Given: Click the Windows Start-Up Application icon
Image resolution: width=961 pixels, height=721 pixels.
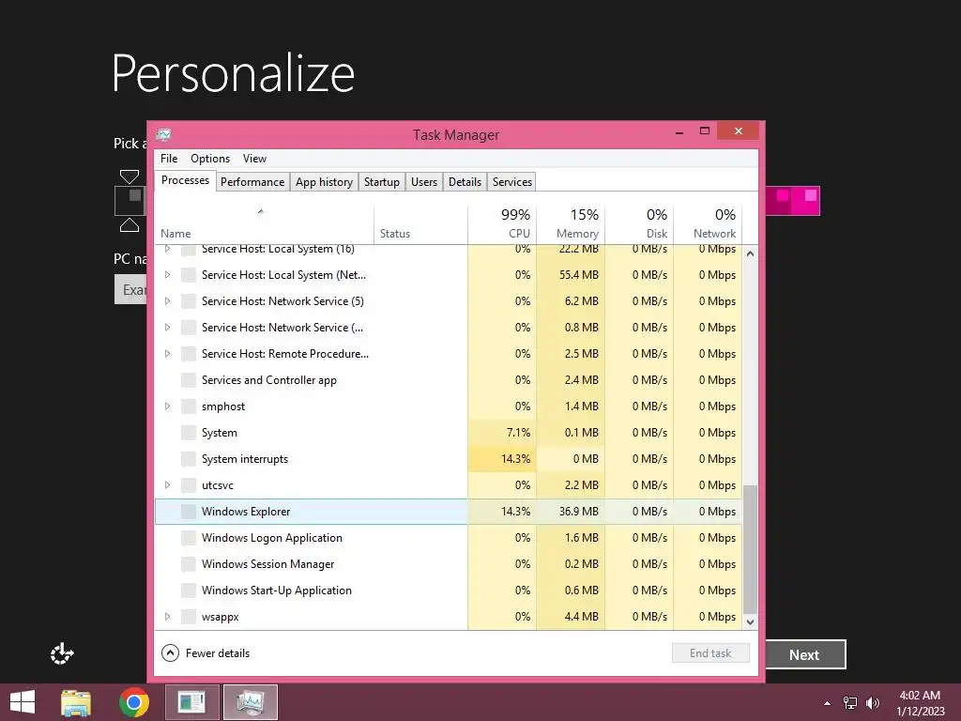Looking at the screenshot, I should pos(189,591).
